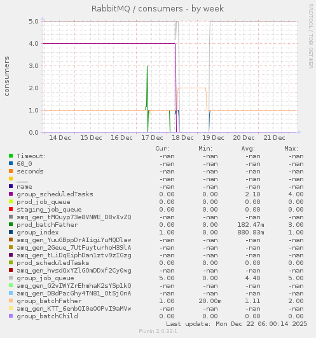The width and height of the screenshot is (316, 338).
Task: Click the '0.0' y-axis label
Action: click(34, 132)
